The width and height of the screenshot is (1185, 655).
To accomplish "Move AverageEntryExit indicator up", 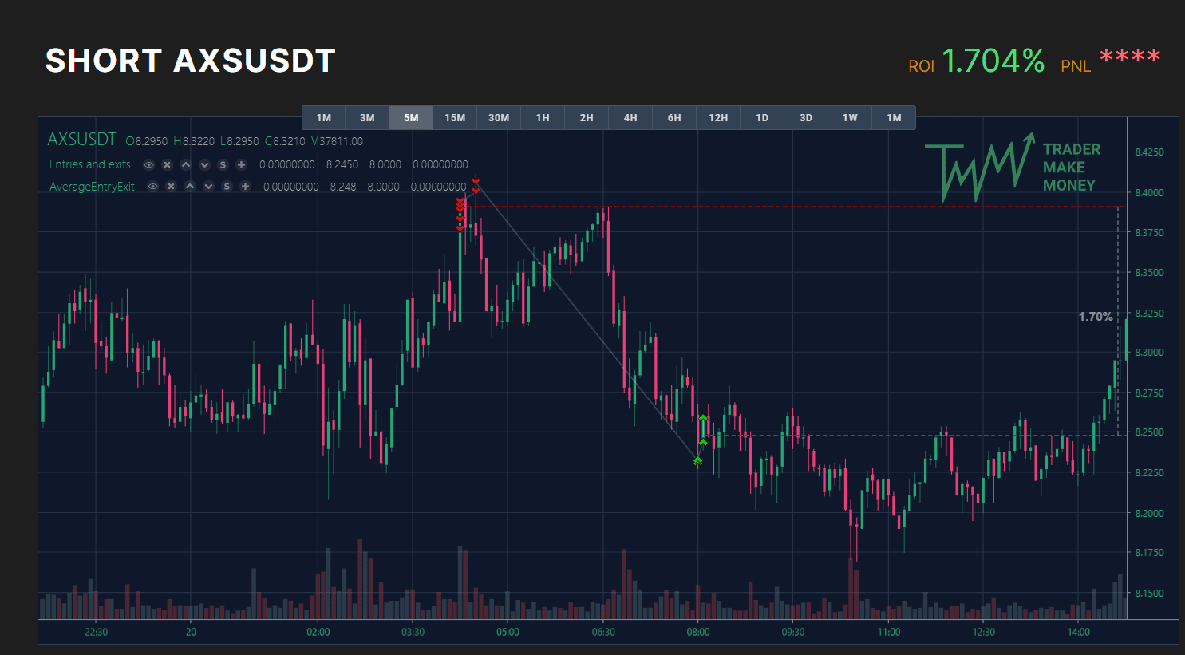I will point(190,187).
